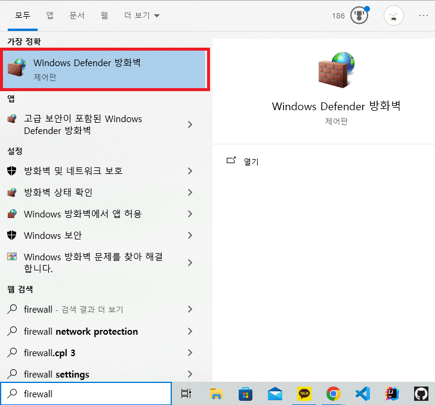This screenshot has height=405, width=435.
Task: Click the magnifier icon beside firewall.cpl 3
Action: click(12, 352)
